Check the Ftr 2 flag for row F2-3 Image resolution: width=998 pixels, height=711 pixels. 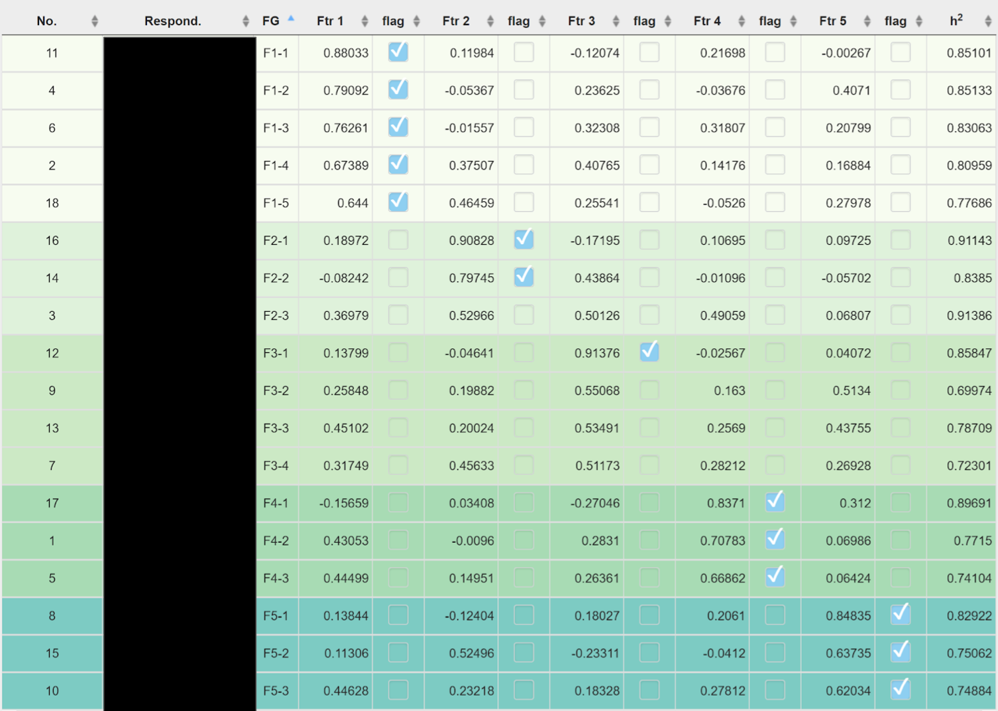click(x=524, y=314)
